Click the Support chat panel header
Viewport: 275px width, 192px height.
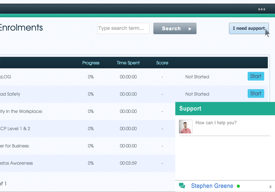pos(225,109)
